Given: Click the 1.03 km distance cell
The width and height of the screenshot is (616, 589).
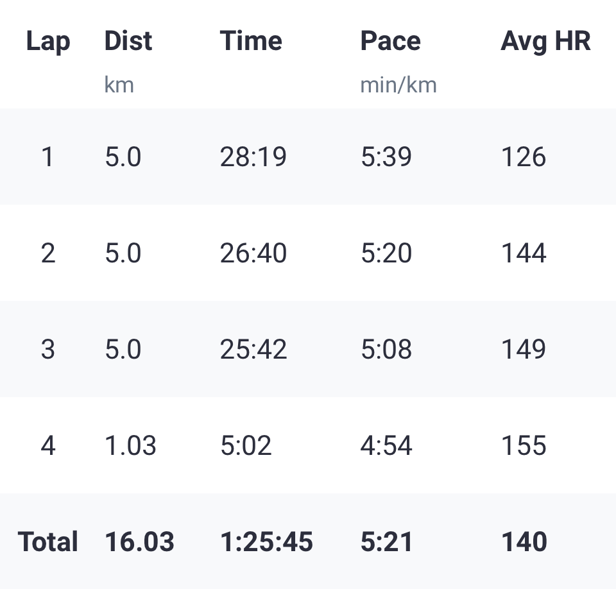Looking at the screenshot, I should pyautogui.click(x=130, y=445).
